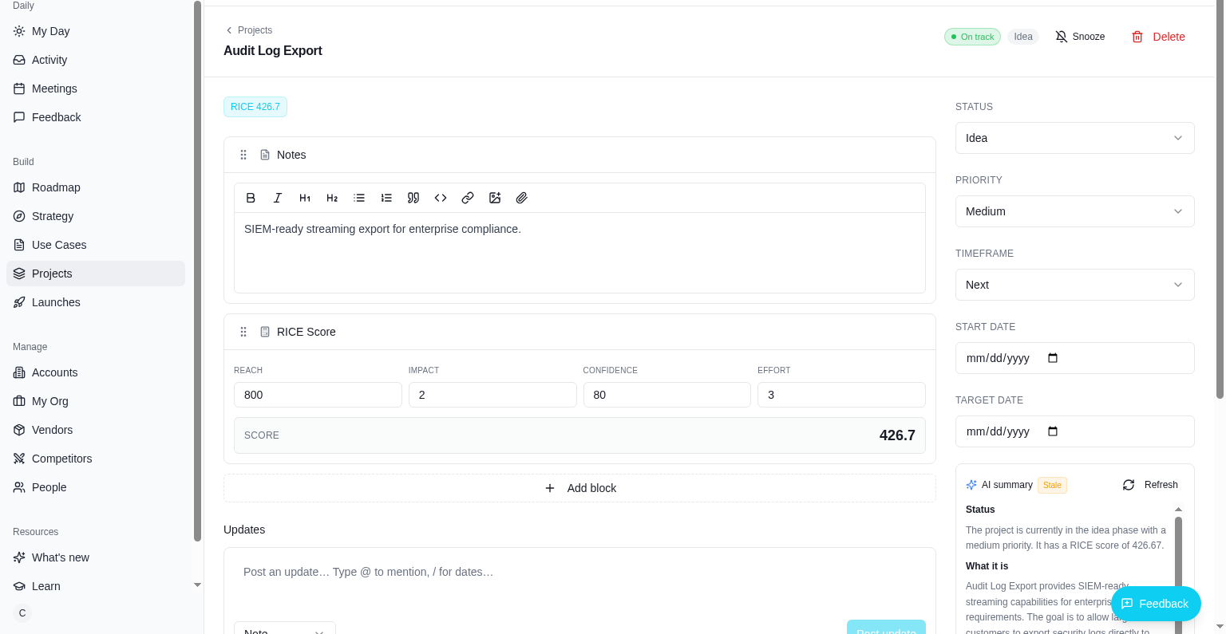
Task: Click the Add block button
Action: (579, 488)
